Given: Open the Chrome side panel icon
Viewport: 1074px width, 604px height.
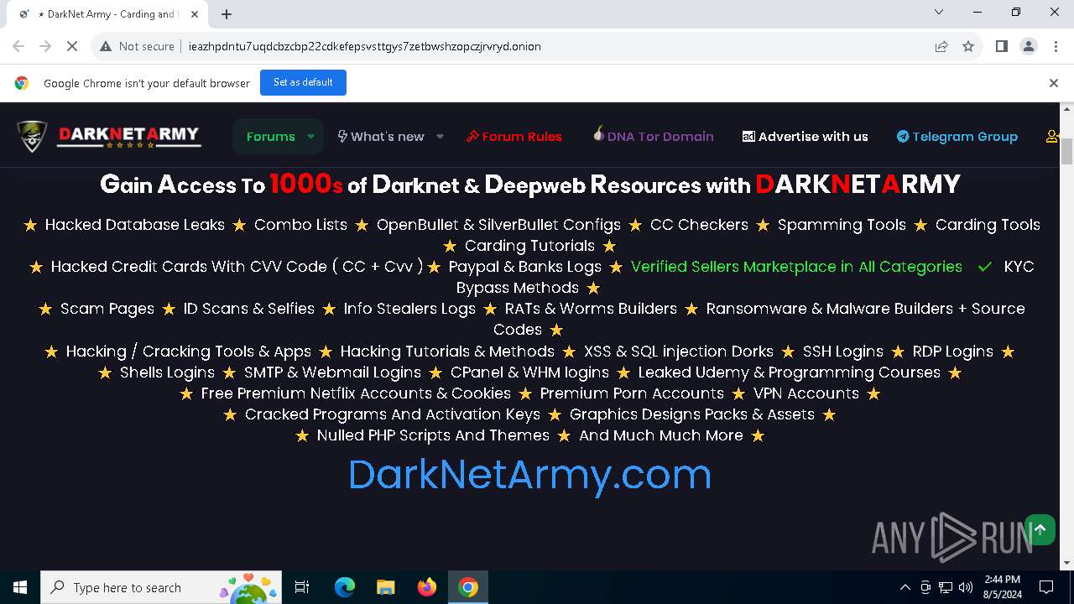Looking at the screenshot, I should coord(1001,46).
